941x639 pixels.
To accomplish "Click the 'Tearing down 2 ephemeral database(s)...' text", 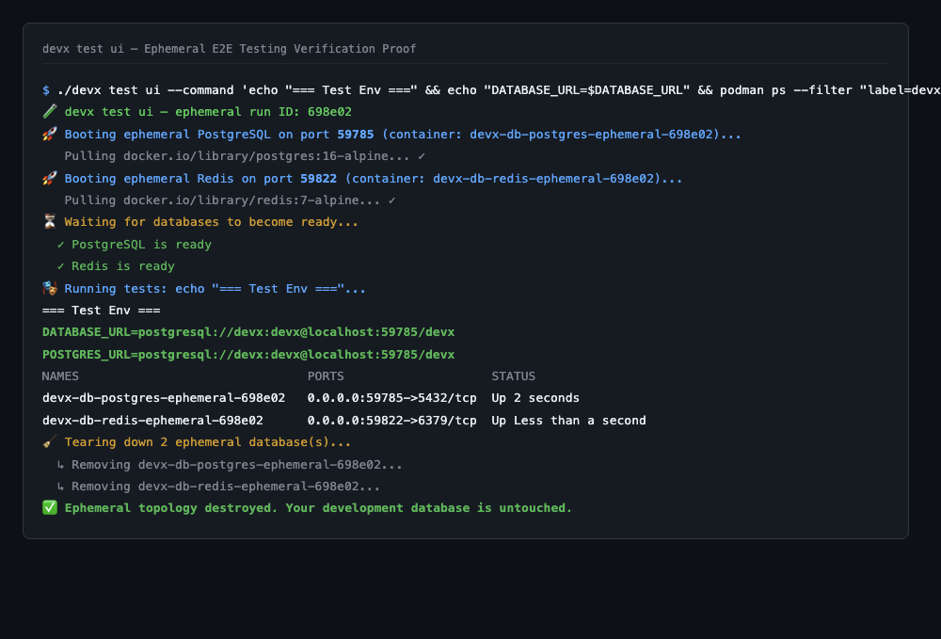I will point(208,442).
